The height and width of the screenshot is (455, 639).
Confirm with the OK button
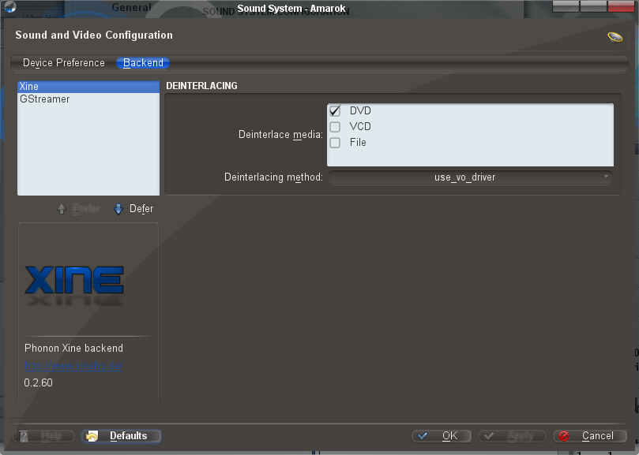click(x=442, y=436)
